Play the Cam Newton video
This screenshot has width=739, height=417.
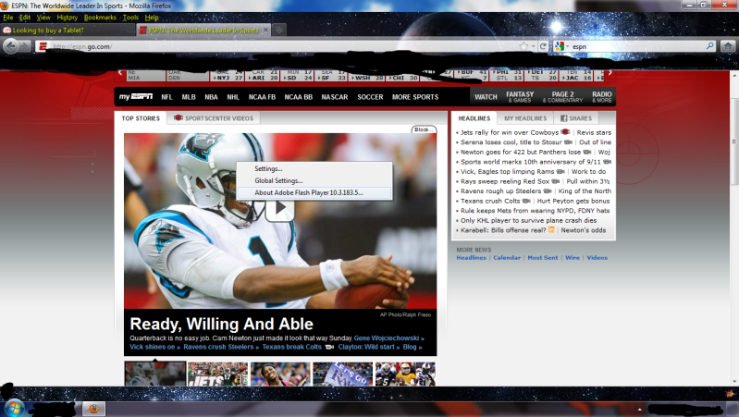[280, 207]
